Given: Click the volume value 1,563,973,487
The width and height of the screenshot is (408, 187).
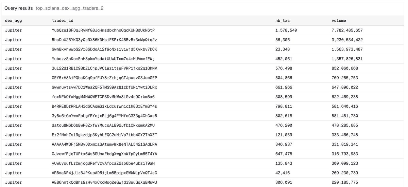Looking at the screenshot, I should (x=347, y=49).
